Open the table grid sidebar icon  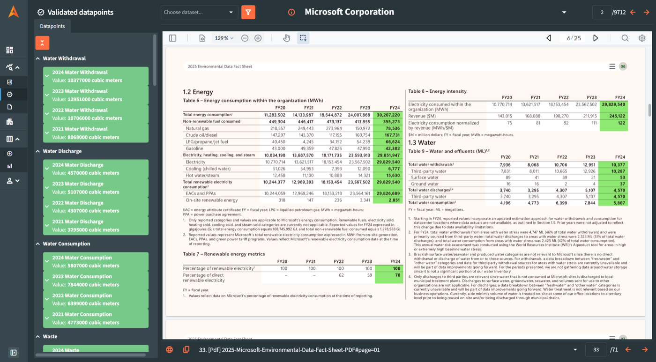point(9,139)
